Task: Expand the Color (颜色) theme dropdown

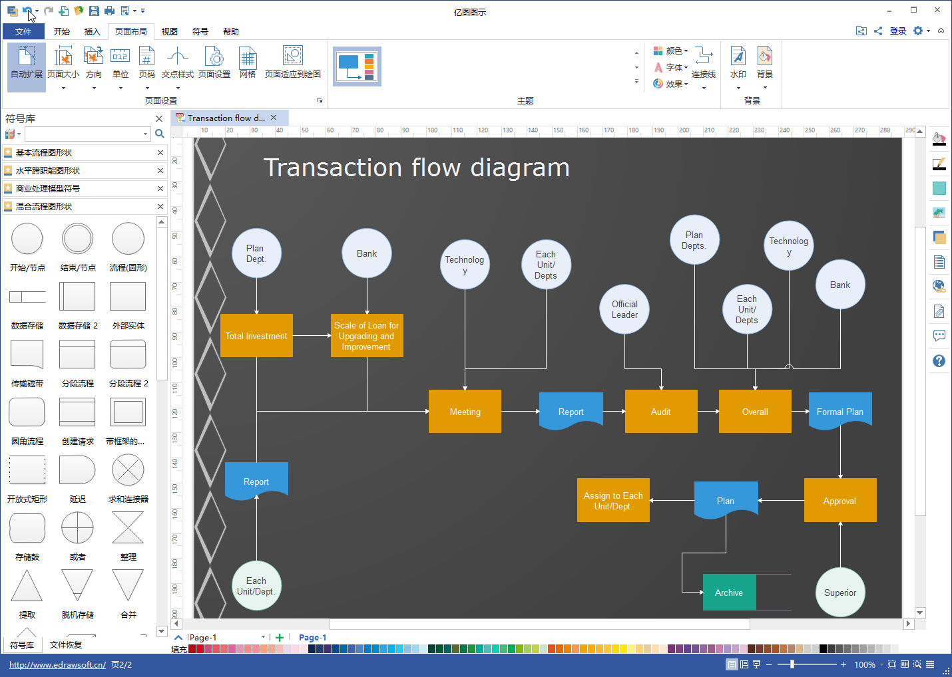Action: pyautogui.click(x=671, y=51)
